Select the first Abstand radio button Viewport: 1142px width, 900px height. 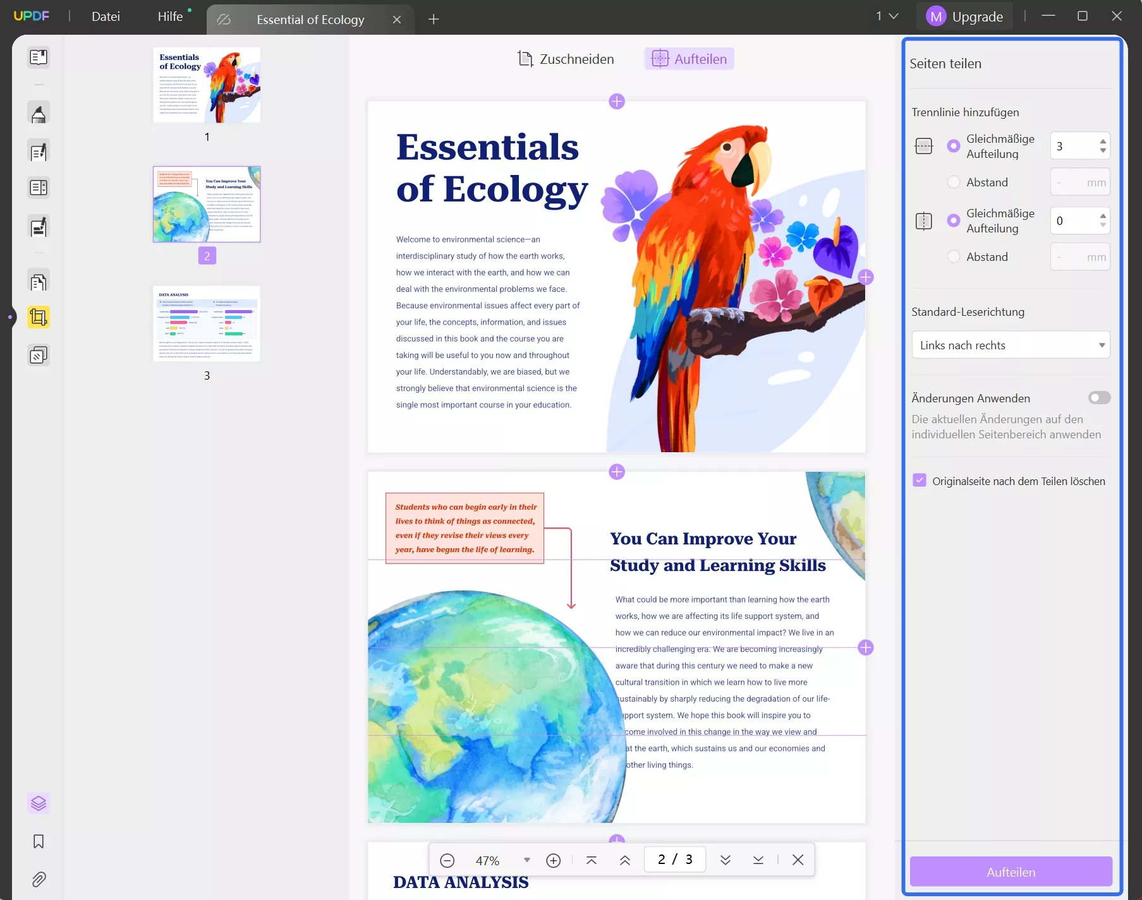click(x=954, y=182)
